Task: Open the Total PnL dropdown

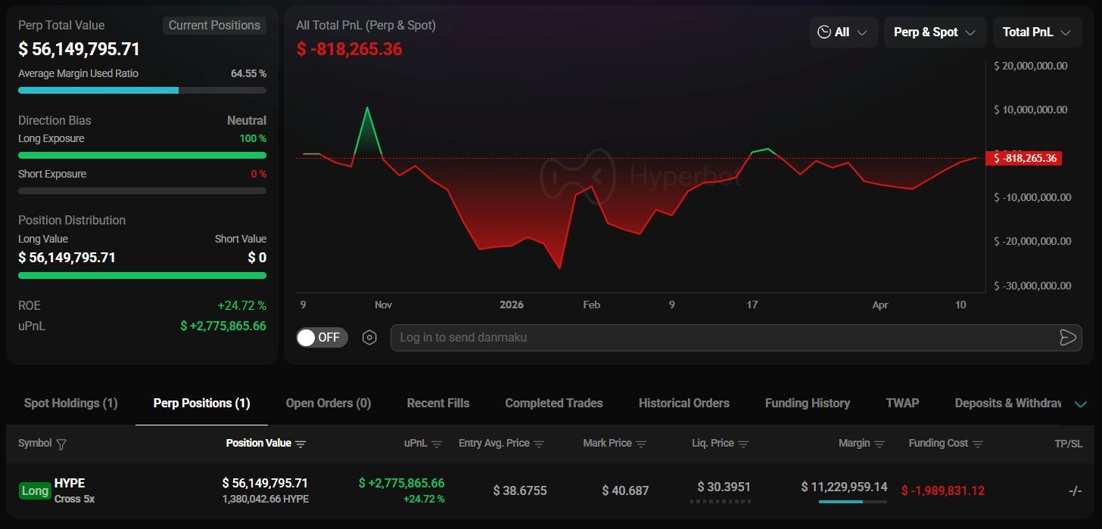Action: (x=1036, y=32)
